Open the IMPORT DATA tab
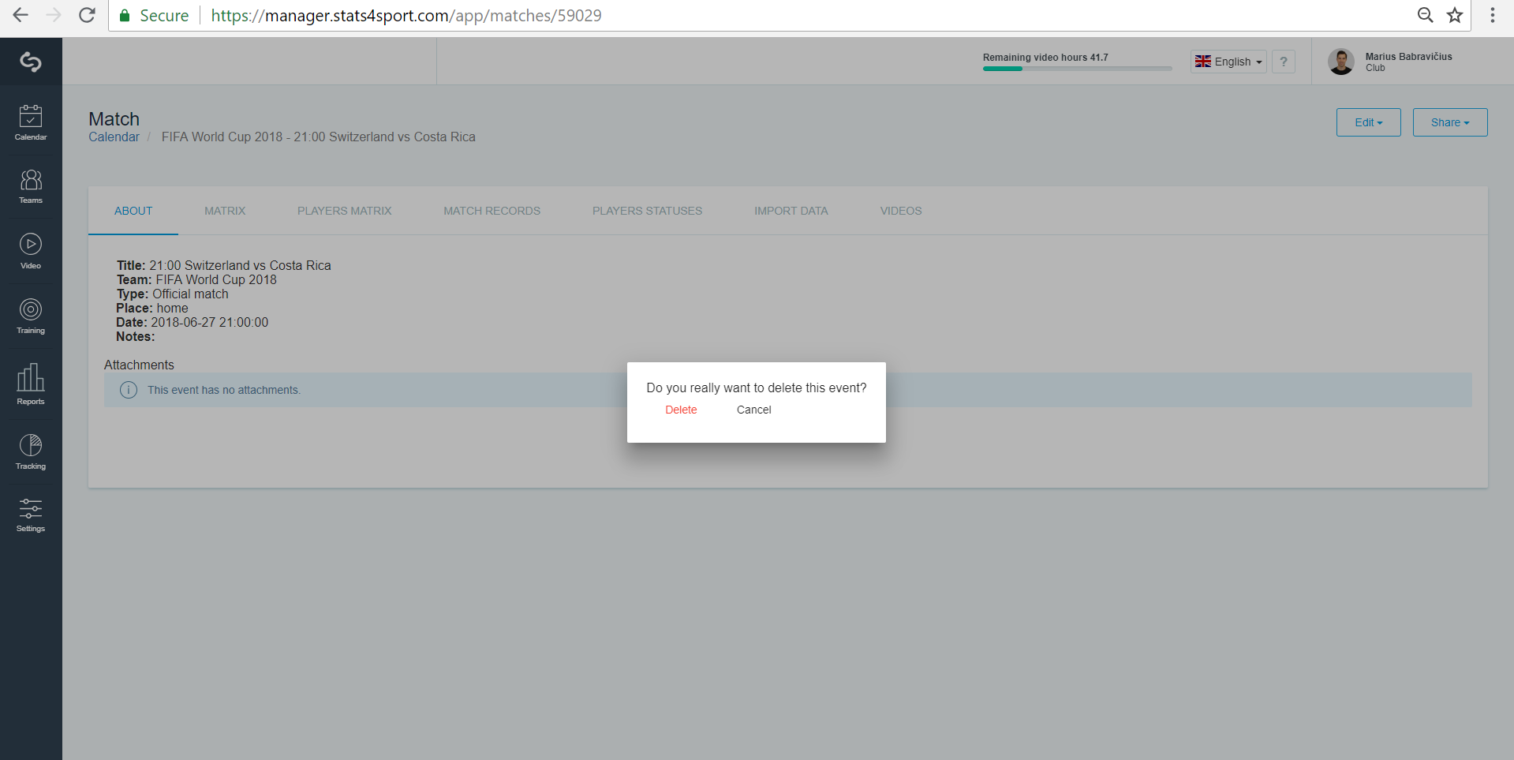Viewport: 1514px width, 760px height. click(791, 211)
